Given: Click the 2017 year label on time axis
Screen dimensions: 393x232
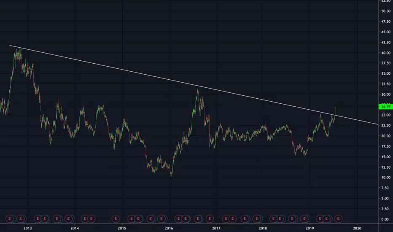Looking at the screenshot, I should click(216, 228).
